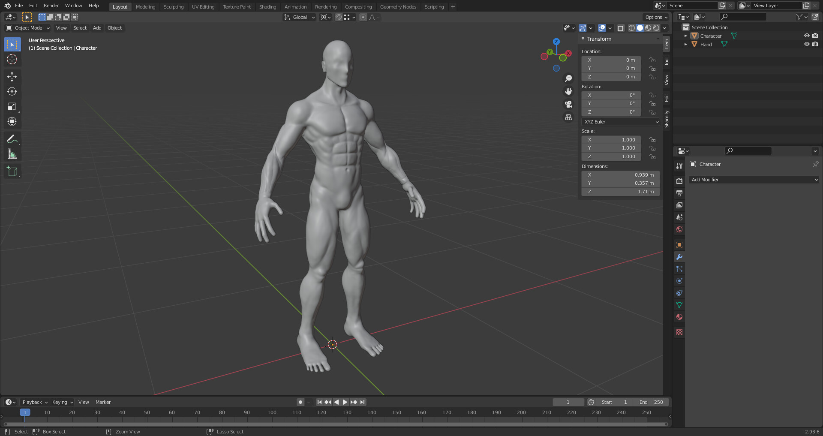
Task: Activate the Measure tool
Action: [12, 153]
